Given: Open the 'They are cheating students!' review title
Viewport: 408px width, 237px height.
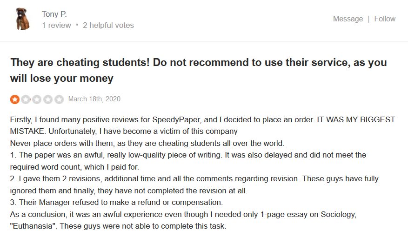Looking at the screenshot, I should click(199, 70).
